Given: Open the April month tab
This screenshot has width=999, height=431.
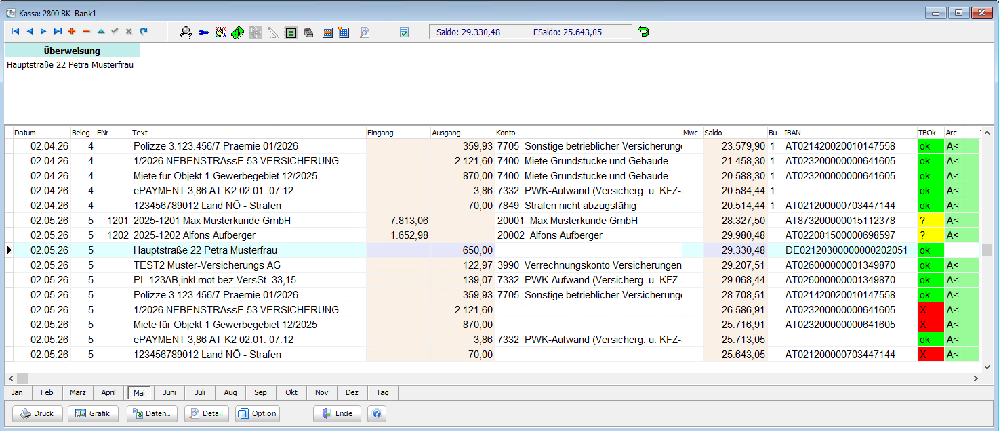Looking at the screenshot, I should pos(108,392).
